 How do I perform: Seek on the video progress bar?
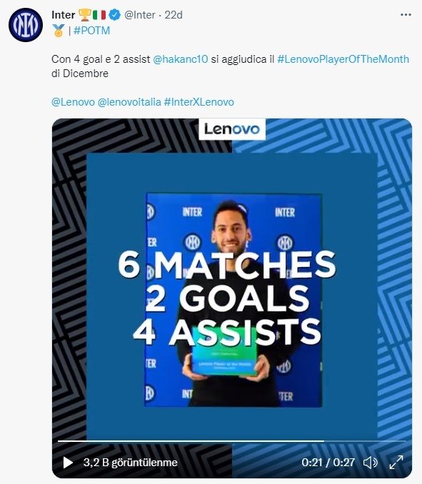[x=232, y=441]
